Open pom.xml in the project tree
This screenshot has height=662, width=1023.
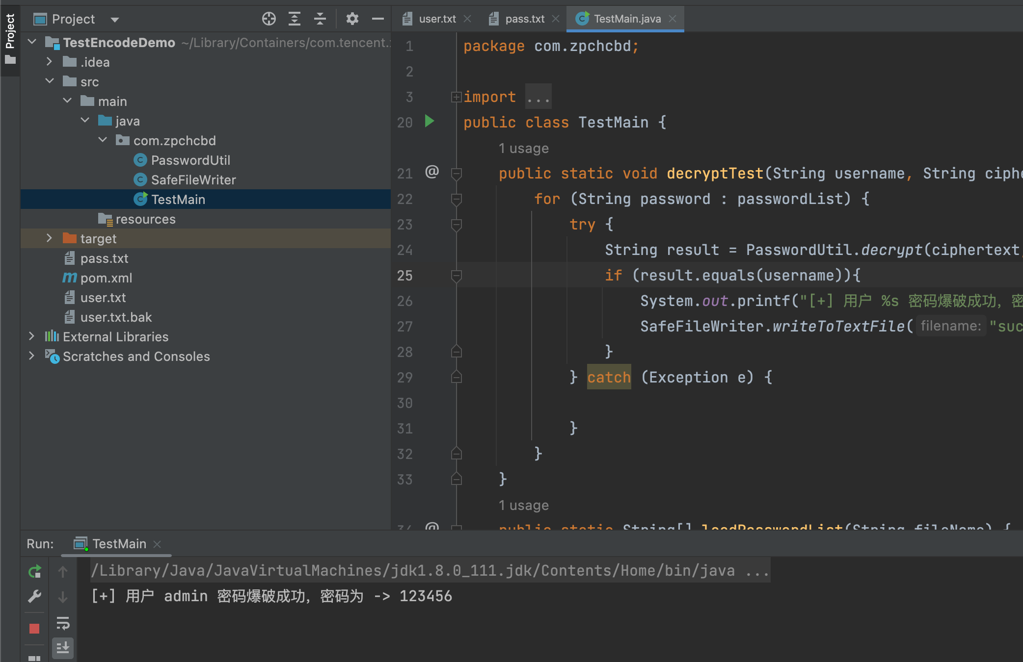click(106, 278)
